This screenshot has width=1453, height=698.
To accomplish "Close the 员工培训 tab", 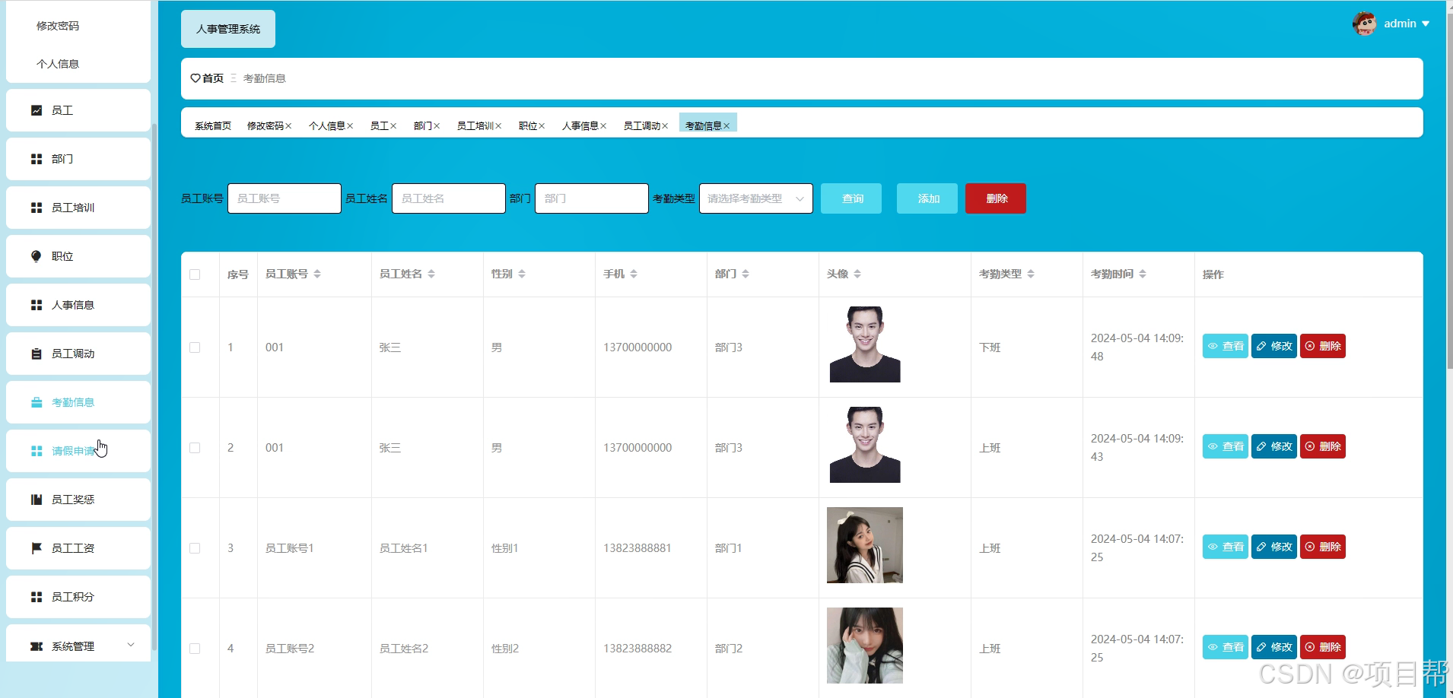I will [498, 126].
